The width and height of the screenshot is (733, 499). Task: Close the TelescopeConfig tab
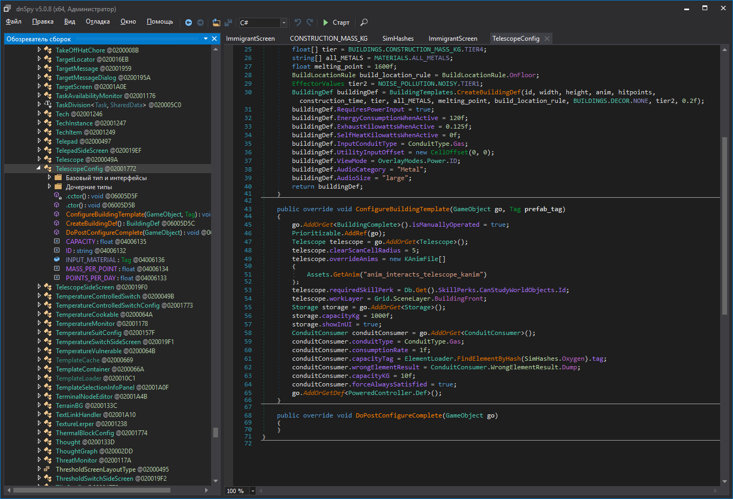547,39
